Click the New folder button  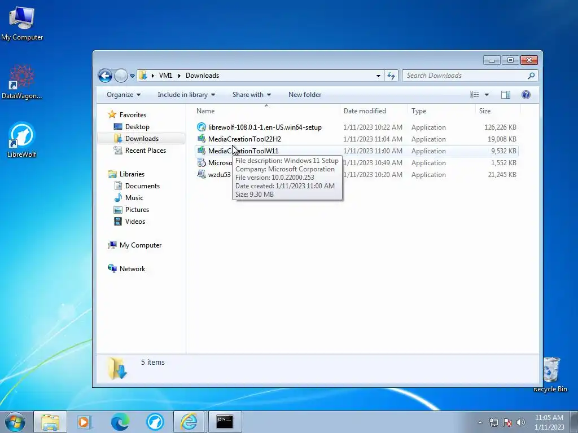click(305, 95)
